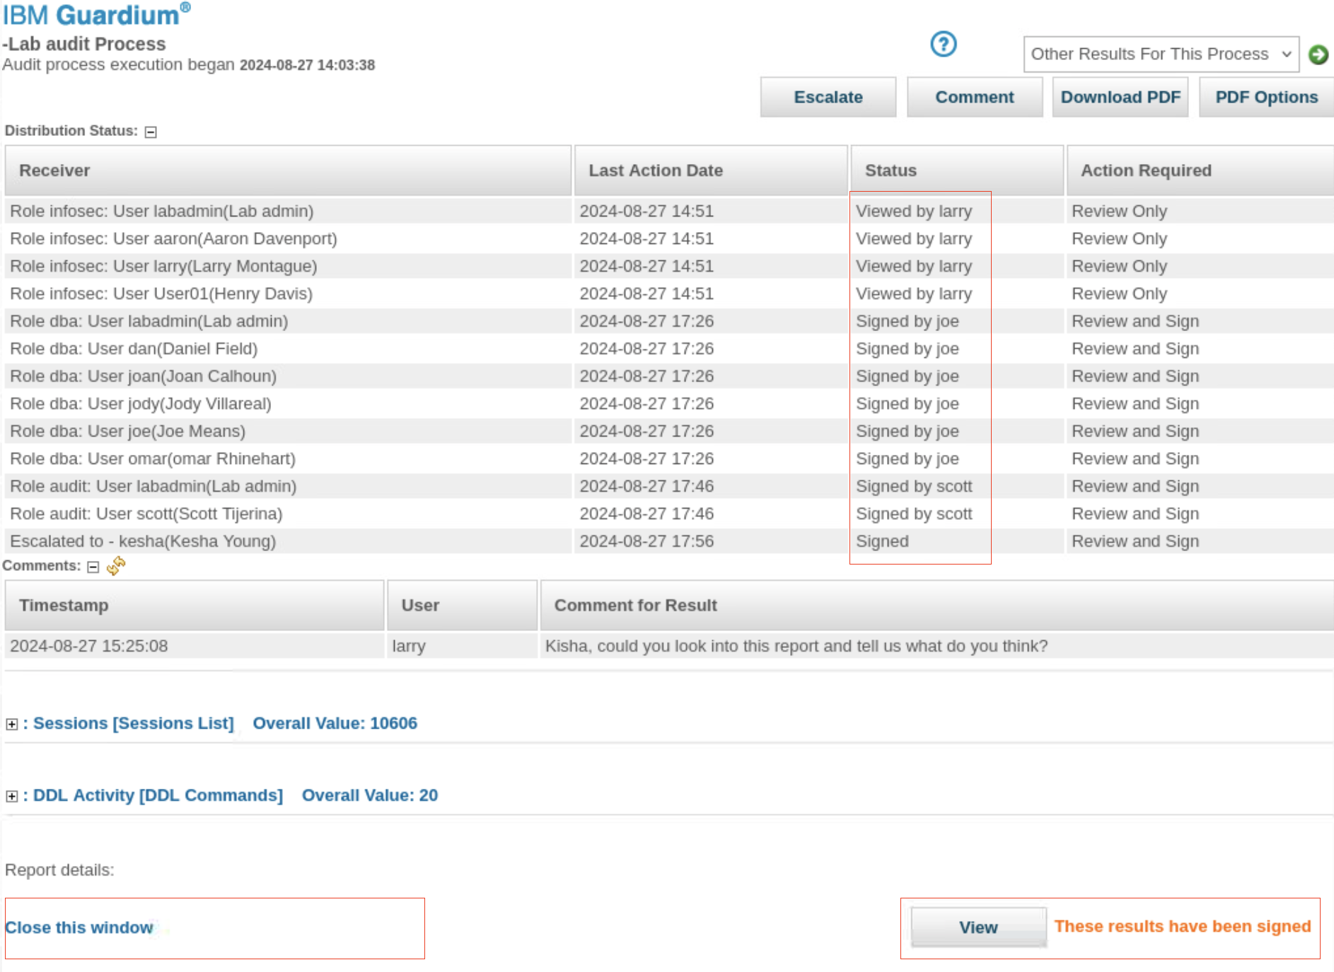
Task: Click the Comment for Result column header
Action: 937,606
